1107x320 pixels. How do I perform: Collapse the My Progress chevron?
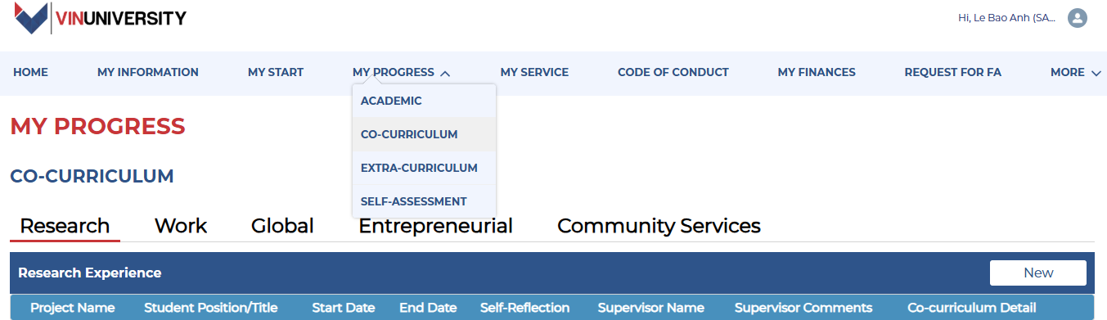coord(445,73)
